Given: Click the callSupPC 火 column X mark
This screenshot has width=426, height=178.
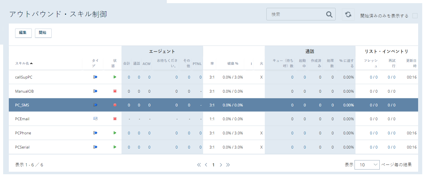Looking at the screenshot, I should click(261, 77).
